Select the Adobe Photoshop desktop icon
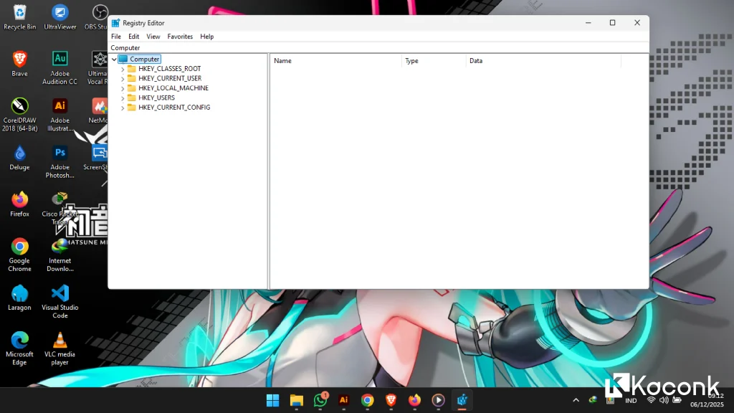Image resolution: width=734 pixels, height=413 pixels. pyautogui.click(x=60, y=161)
